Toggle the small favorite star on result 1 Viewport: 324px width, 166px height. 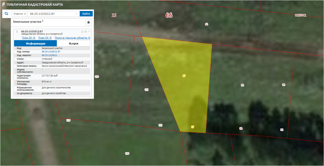click(85, 31)
